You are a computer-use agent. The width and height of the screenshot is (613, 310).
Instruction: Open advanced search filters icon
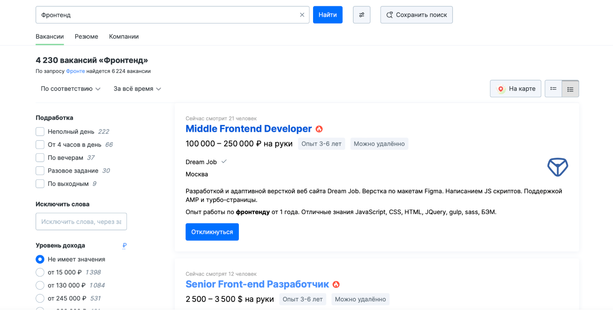point(362,15)
